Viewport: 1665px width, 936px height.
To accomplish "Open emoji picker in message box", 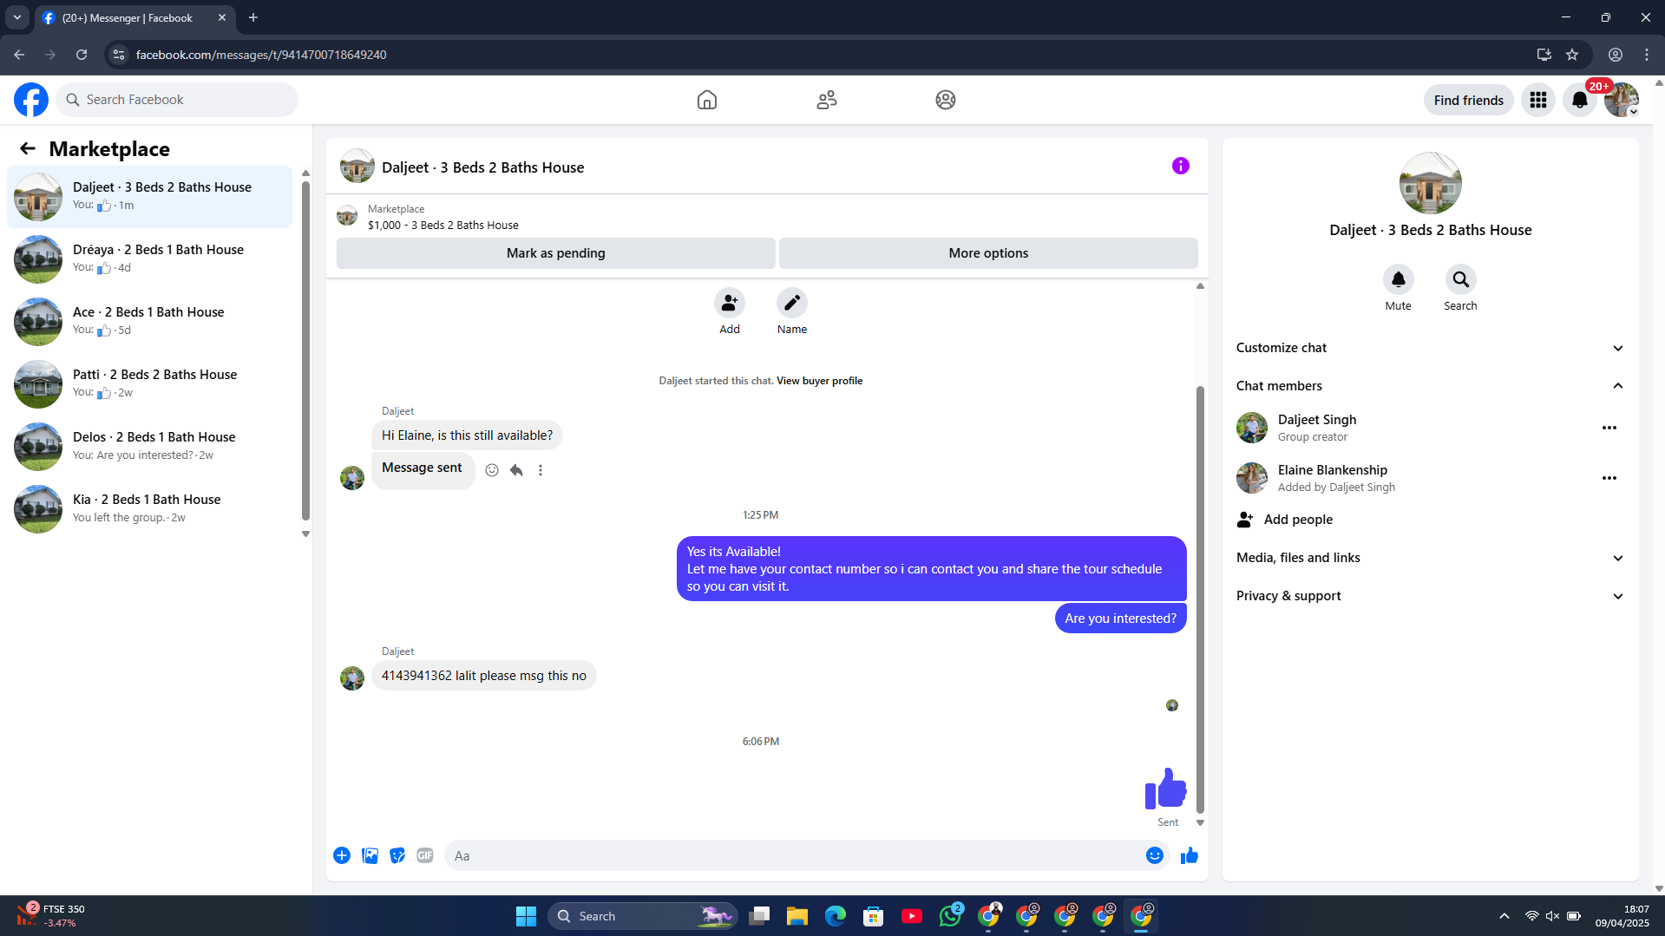I will [x=1155, y=855].
